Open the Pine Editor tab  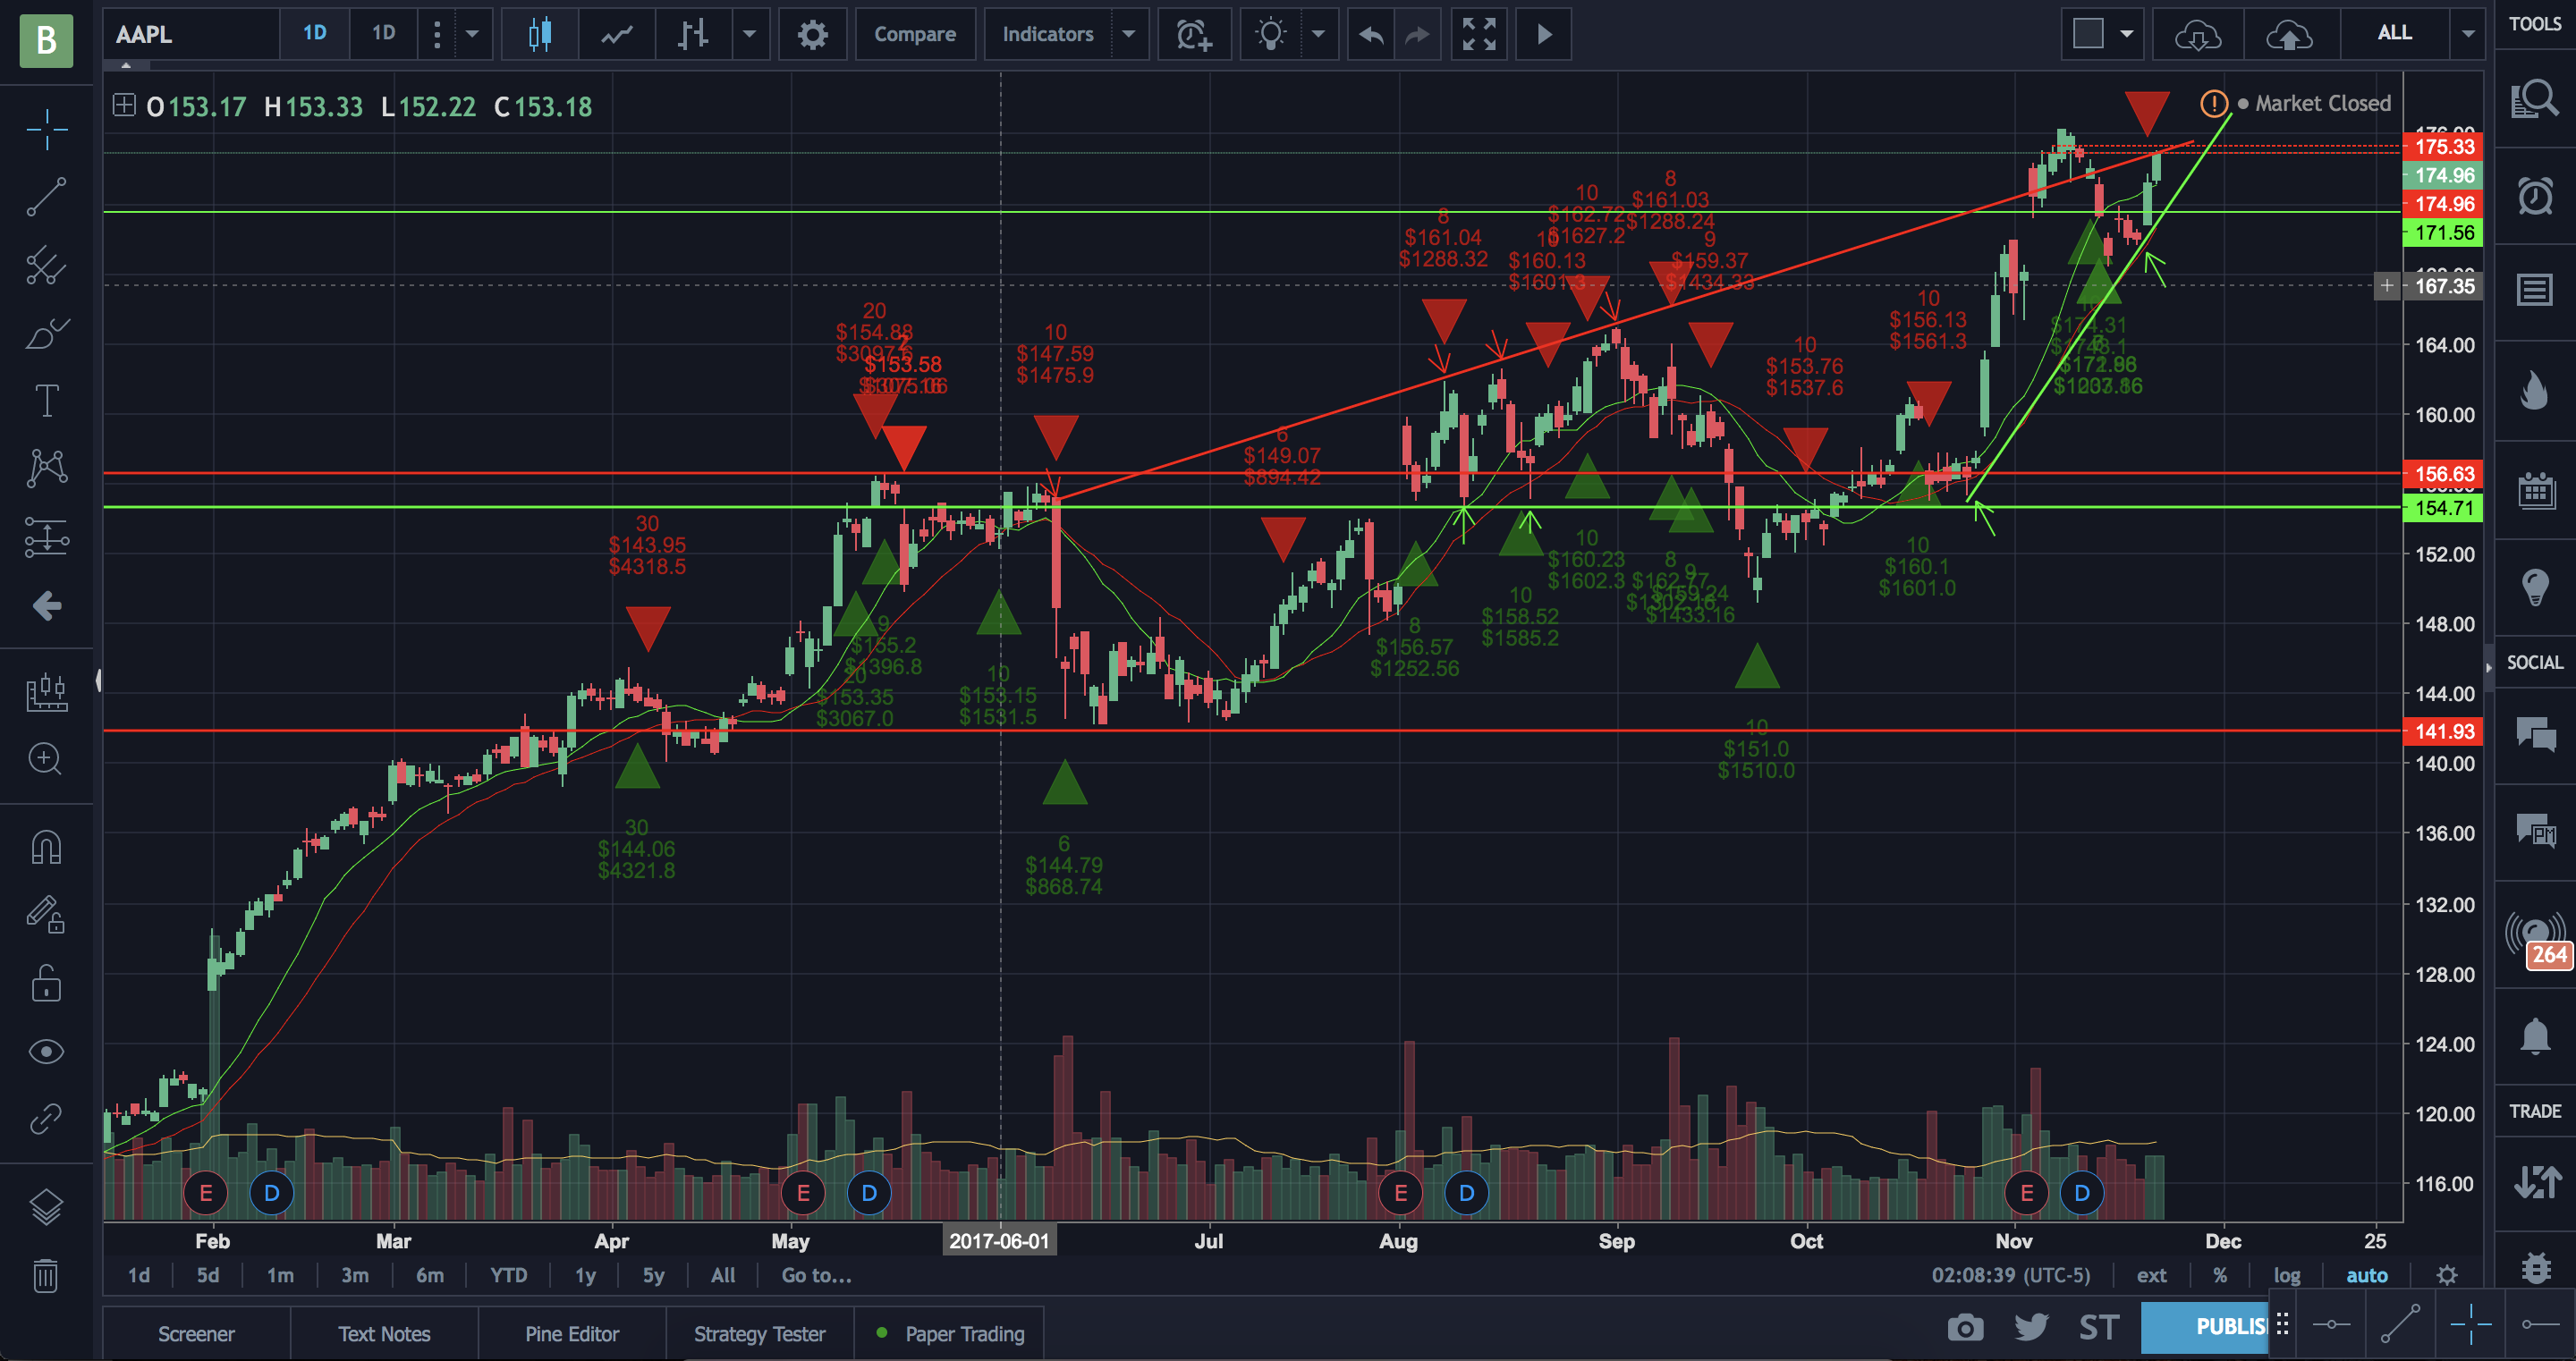pyautogui.click(x=572, y=1334)
